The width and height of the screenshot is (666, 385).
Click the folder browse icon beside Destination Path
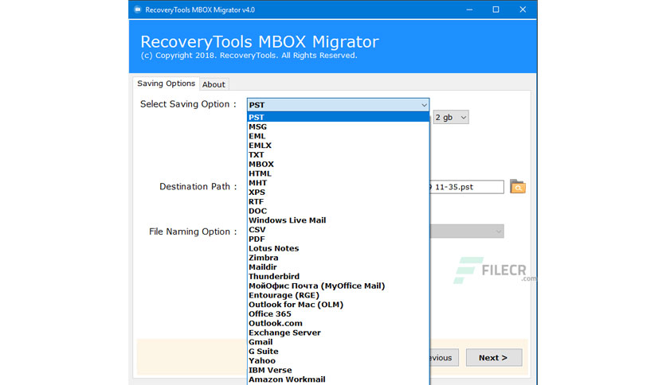click(x=517, y=187)
